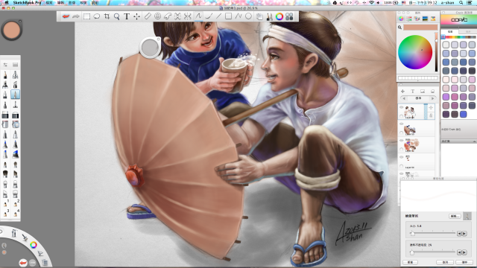The image size is (477, 268).
Task: Switch to color sliders tab in color panel
Action: tap(409, 19)
